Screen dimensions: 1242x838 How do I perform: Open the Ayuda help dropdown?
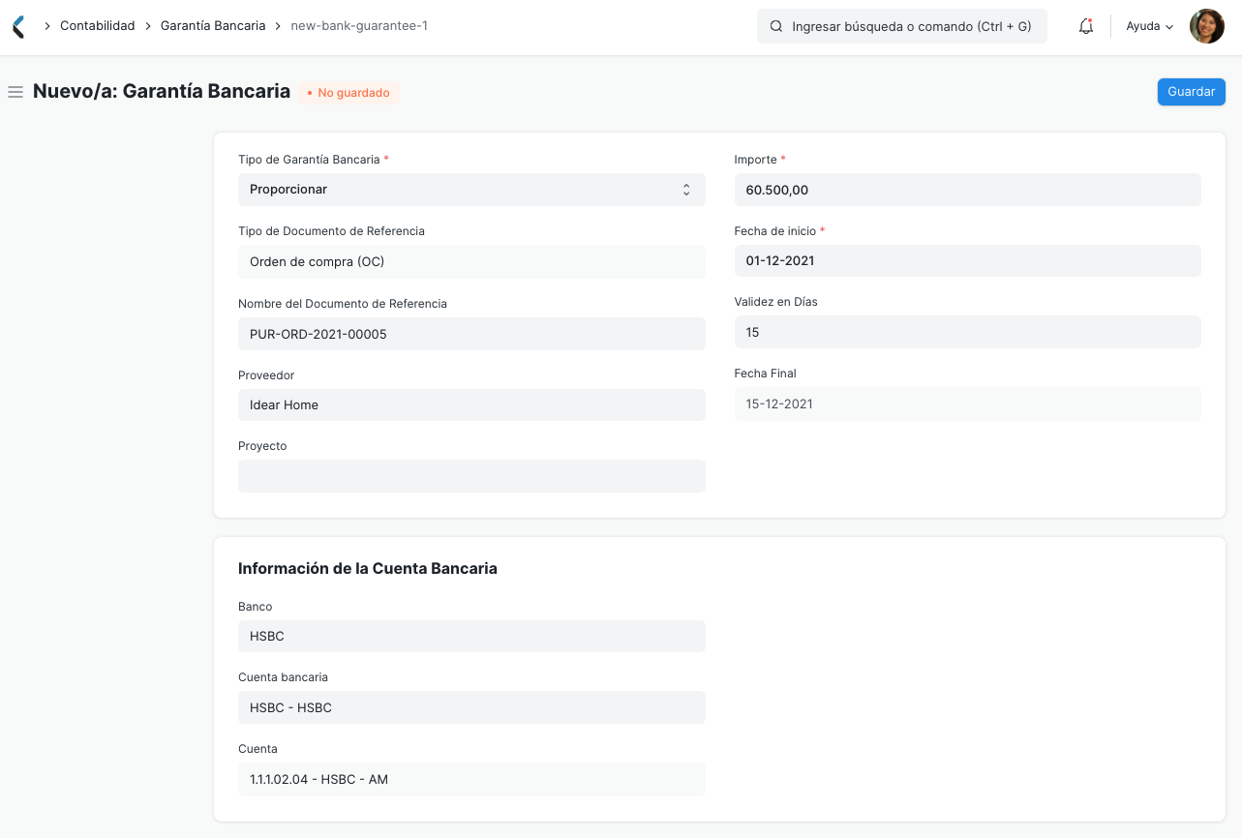click(x=1150, y=26)
